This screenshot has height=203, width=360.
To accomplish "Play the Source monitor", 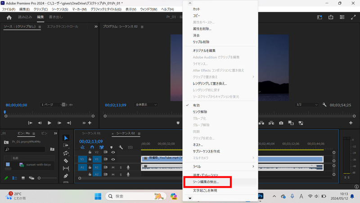I will [x=49, y=123].
